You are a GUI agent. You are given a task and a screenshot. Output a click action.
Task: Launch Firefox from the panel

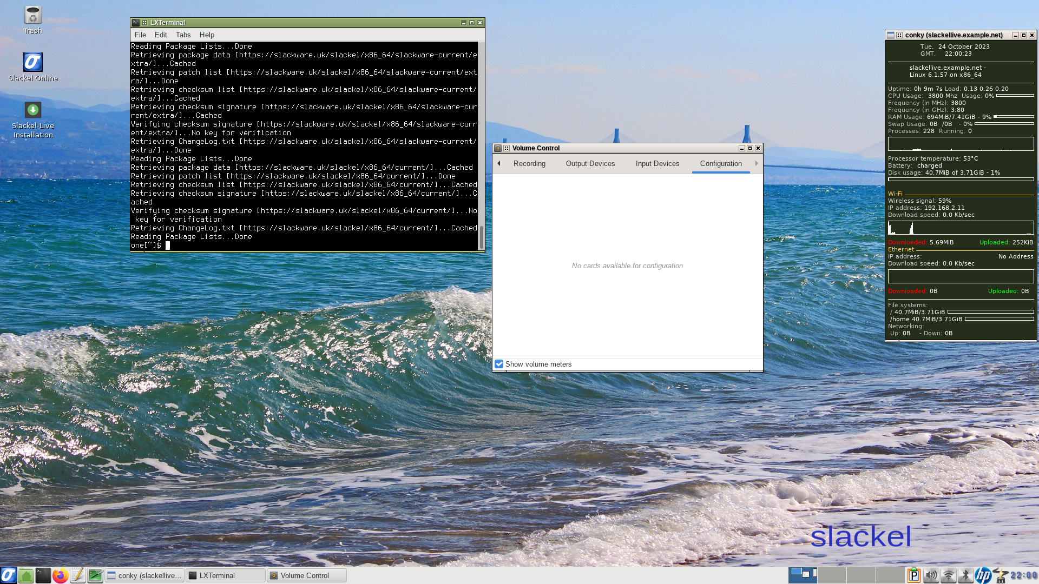(61, 575)
